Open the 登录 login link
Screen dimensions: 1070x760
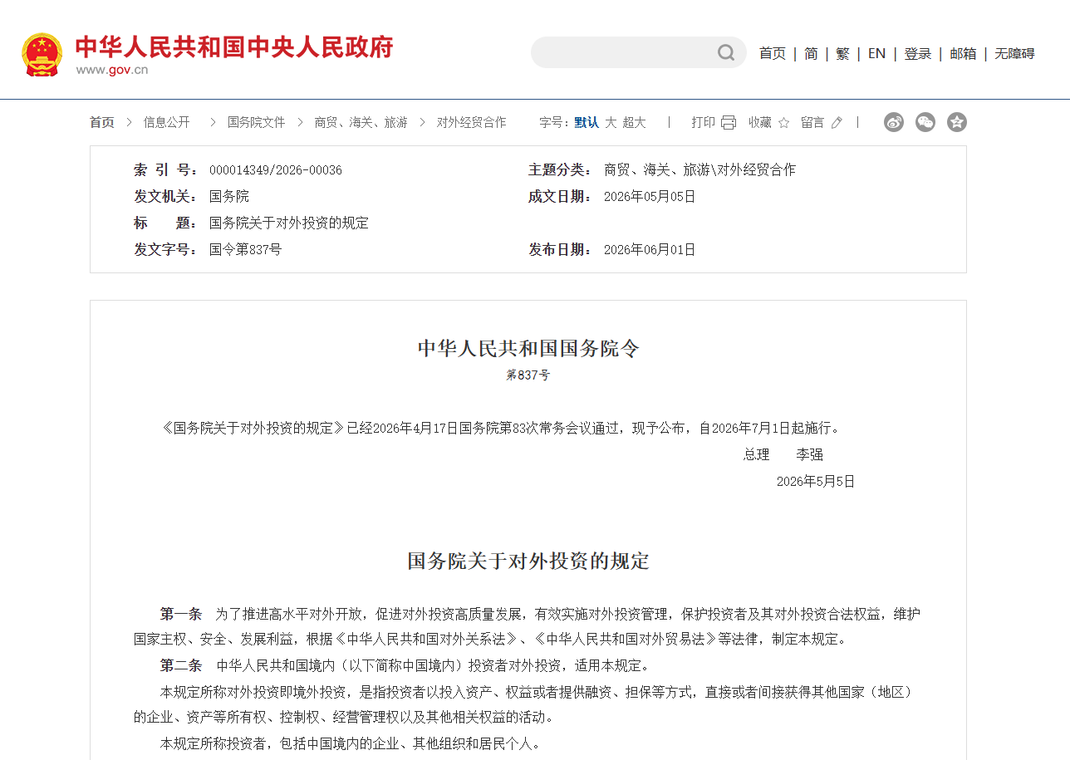tap(918, 53)
